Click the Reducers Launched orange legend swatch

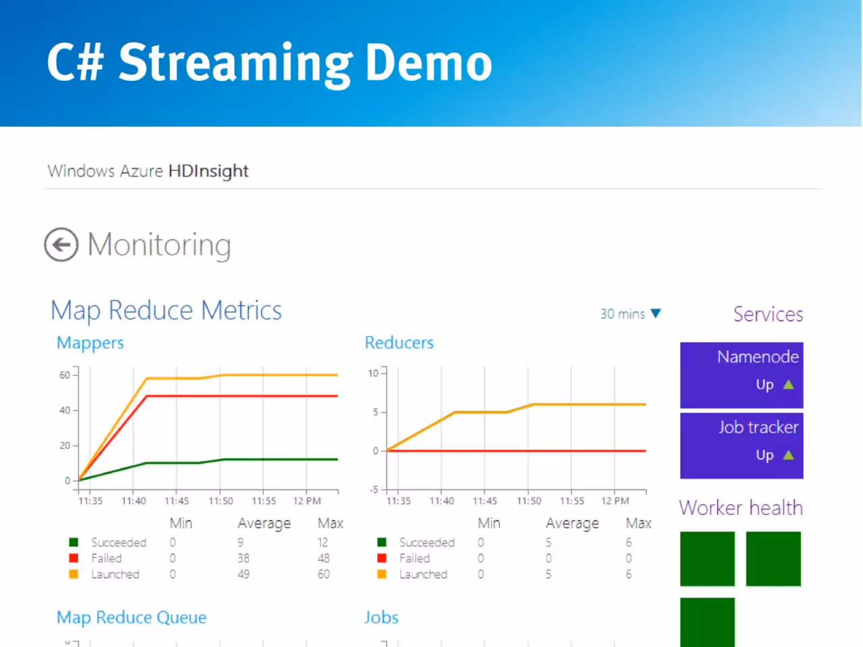coord(382,574)
